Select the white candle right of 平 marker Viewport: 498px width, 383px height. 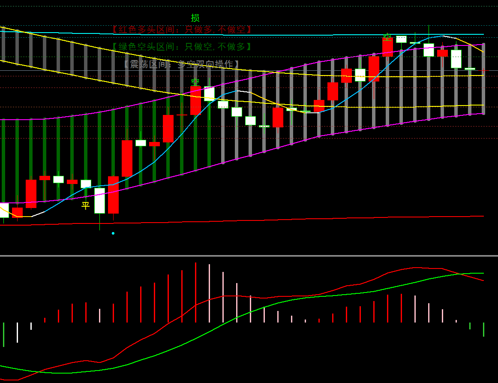pos(99,201)
